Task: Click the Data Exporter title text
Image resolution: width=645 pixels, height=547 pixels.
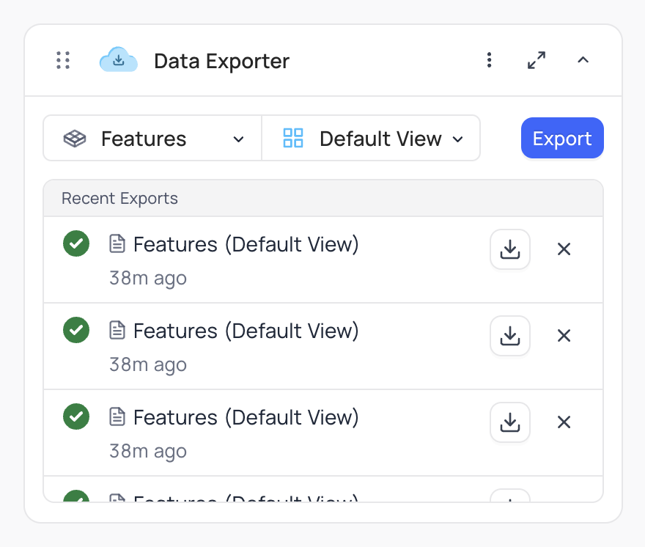Action: click(221, 62)
